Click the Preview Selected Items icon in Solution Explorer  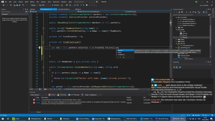pos(206,12)
